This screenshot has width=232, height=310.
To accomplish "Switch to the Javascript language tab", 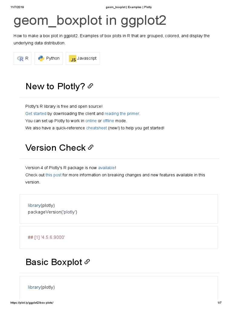I will tap(82, 58).
